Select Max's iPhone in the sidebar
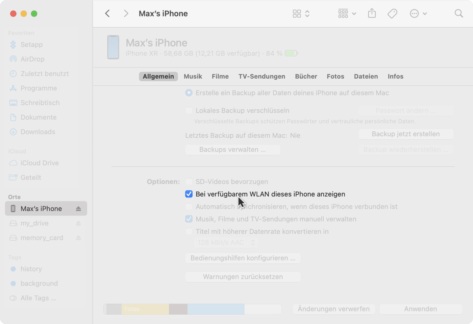Viewport: 473px width, 324px height. click(x=46, y=209)
